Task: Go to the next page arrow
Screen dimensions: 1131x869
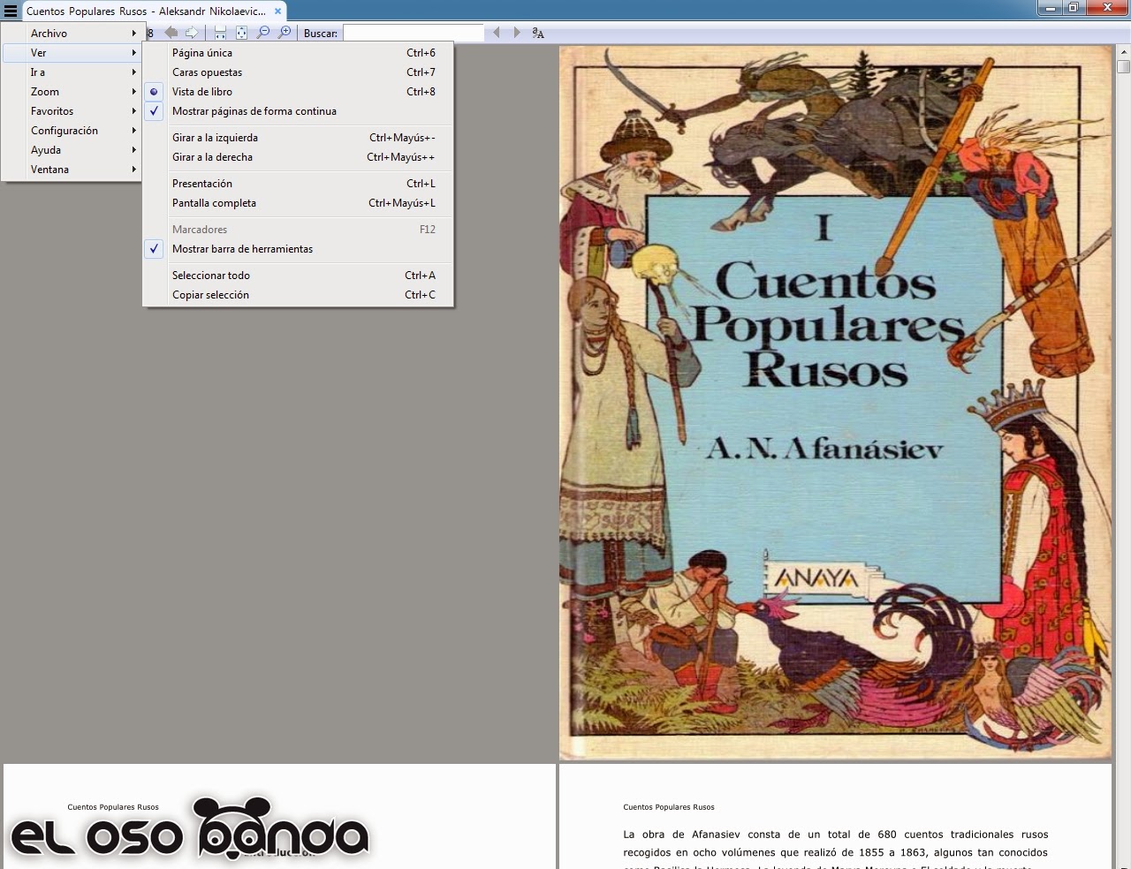Action: [191, 33]
